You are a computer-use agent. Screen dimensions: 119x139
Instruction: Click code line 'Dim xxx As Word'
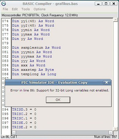[29, 65]
